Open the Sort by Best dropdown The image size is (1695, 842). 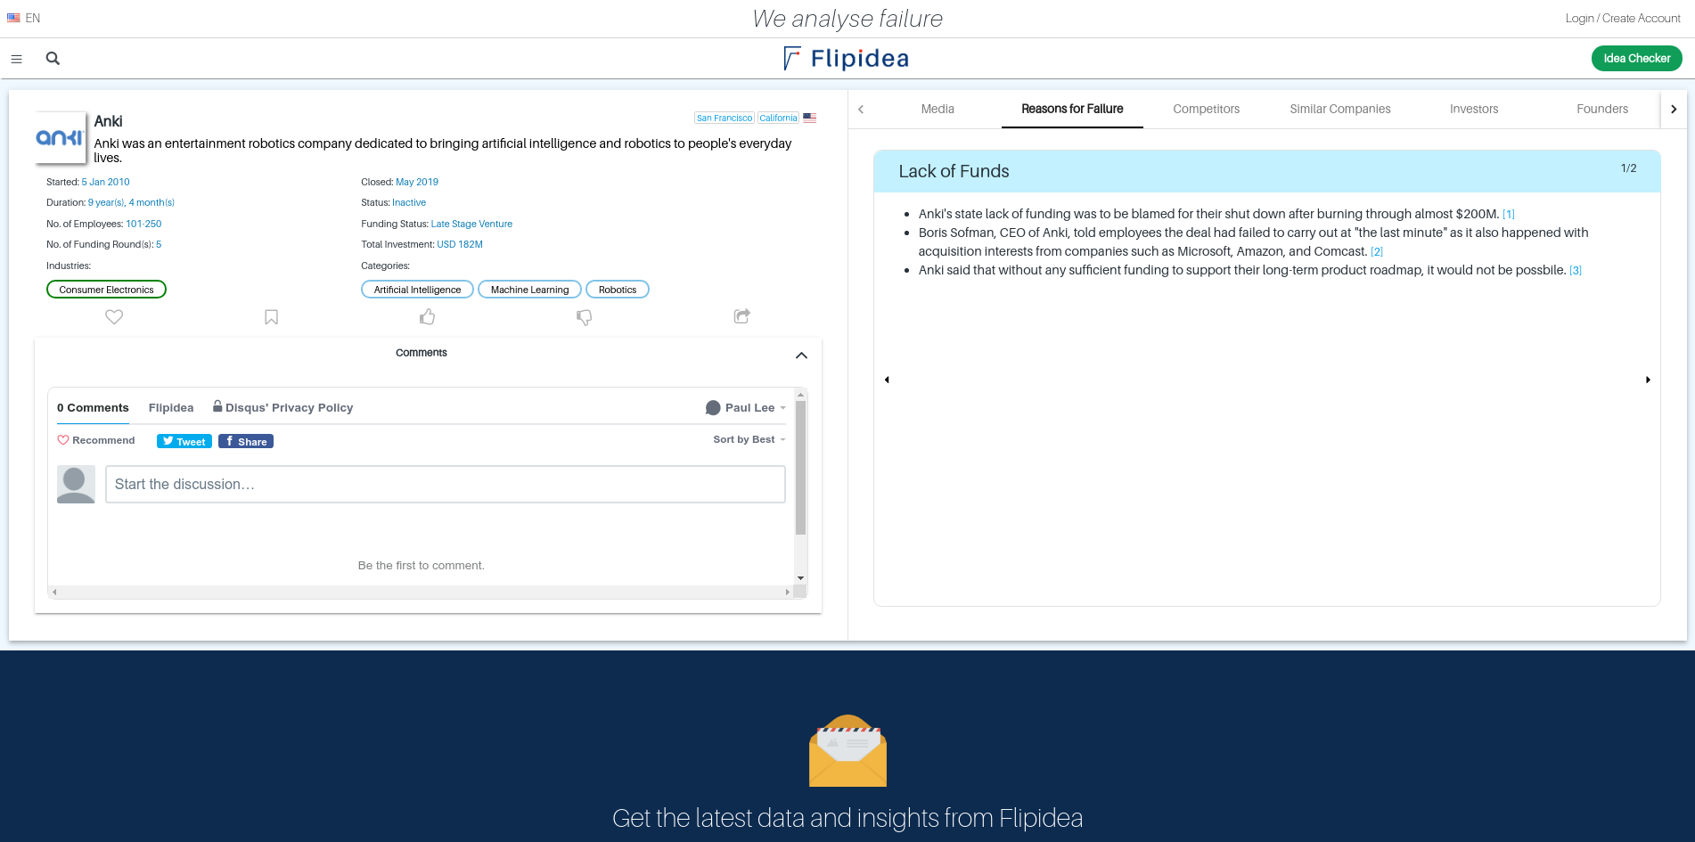tap(749, 439)
